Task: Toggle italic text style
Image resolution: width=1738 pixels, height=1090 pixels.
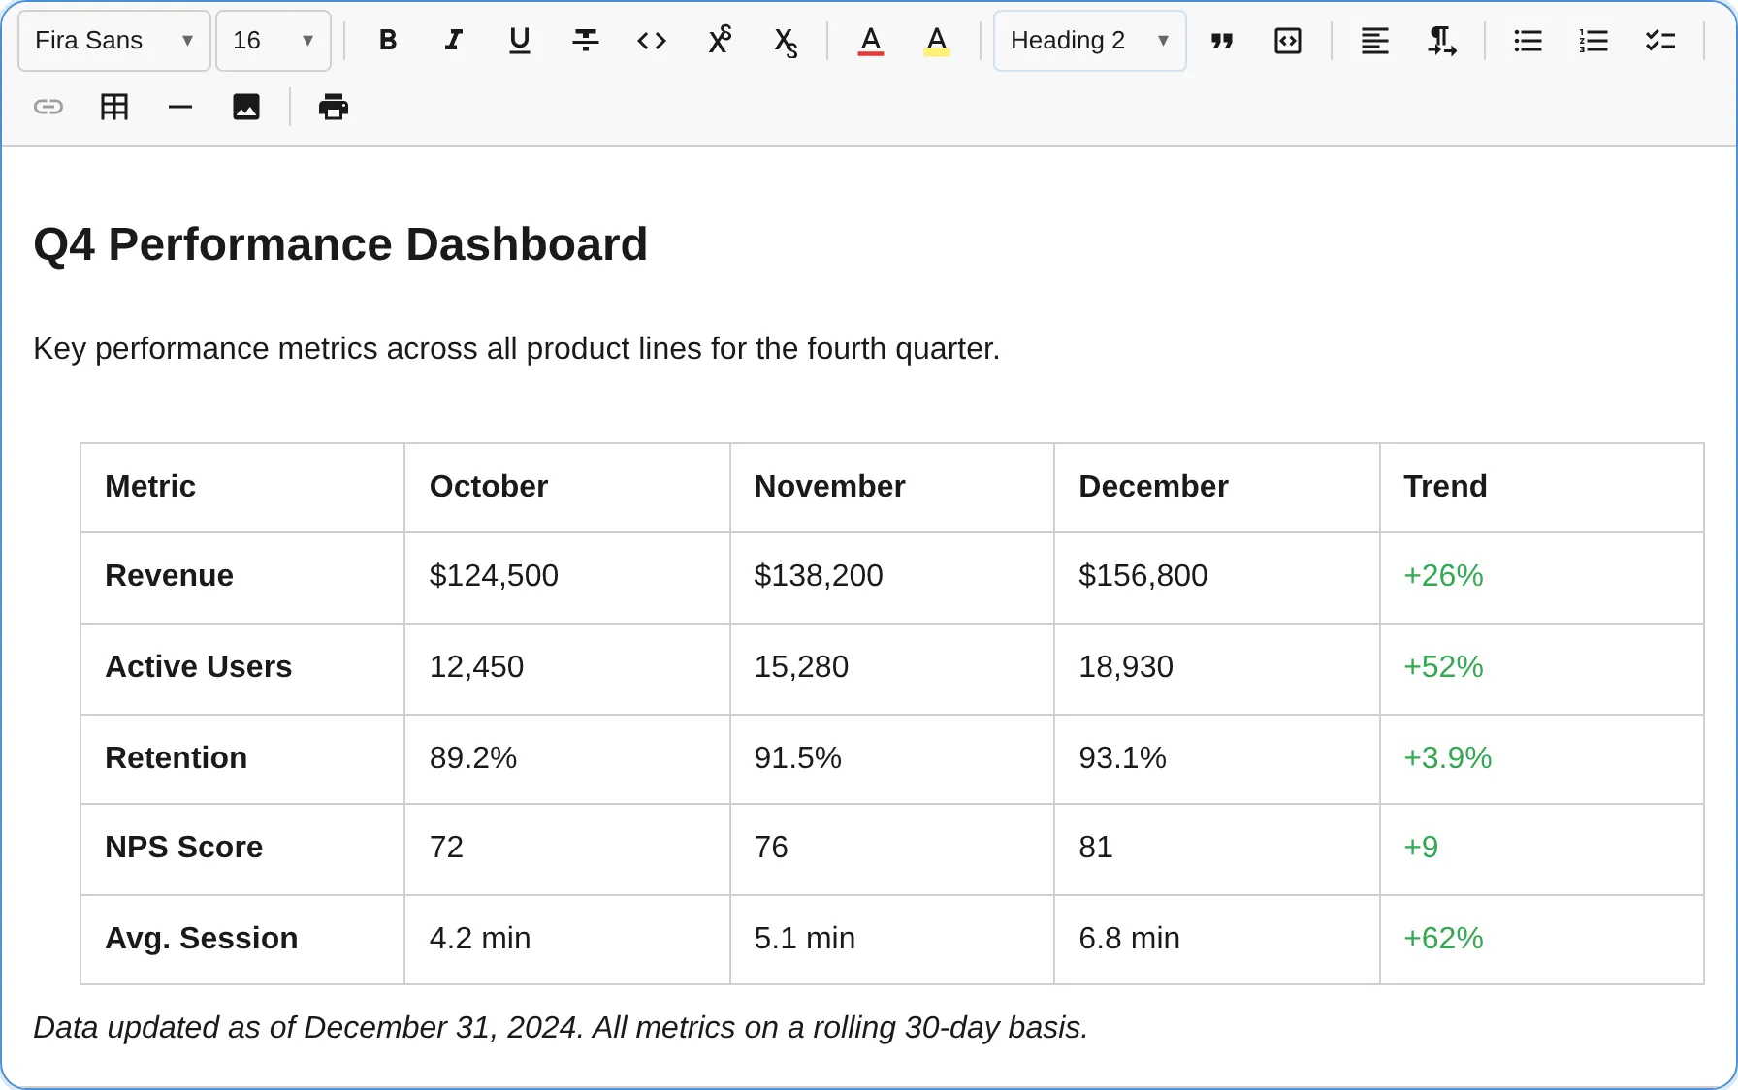Action: tap(453, 41)
